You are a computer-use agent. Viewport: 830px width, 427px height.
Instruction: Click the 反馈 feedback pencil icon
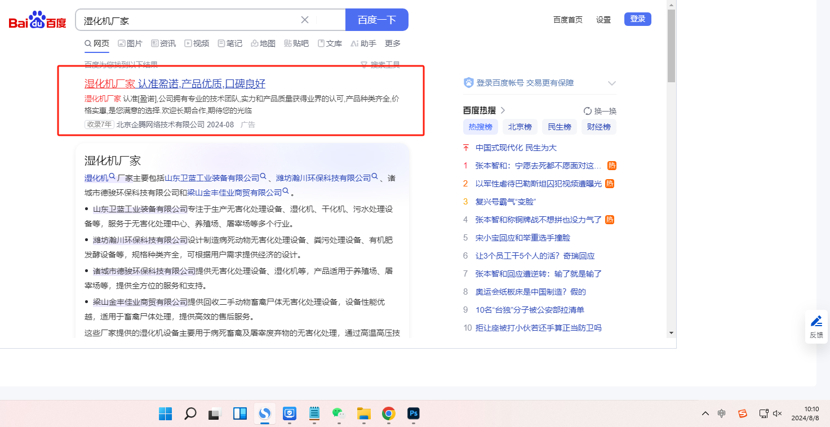click(816, 321)
